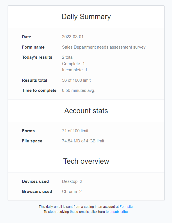The width and height of the screenshot is (172, 223).
Task: Click the 'Browsers used' label
Action: (37, 192)
